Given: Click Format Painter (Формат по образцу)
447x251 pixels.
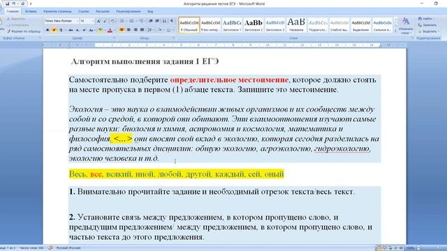Looking at the screenshot, I should pyautogui.click(x=23, y=31).
